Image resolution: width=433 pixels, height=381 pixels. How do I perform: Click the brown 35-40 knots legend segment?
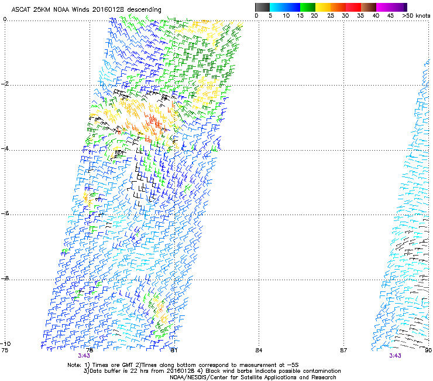tap(369, 7)
